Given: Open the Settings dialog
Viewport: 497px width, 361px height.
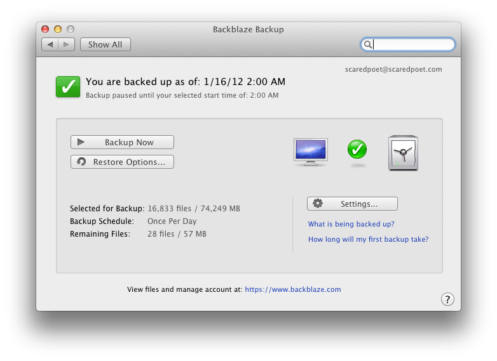Looking at the screenshot, I should pos(352,204).
